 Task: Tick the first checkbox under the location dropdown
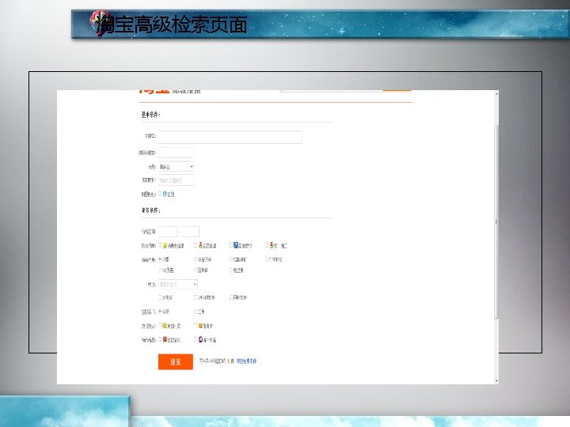click(160, 297)
